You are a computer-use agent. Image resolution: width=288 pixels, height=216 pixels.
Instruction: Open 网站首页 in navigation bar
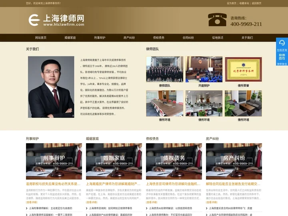tap(41, 38)
